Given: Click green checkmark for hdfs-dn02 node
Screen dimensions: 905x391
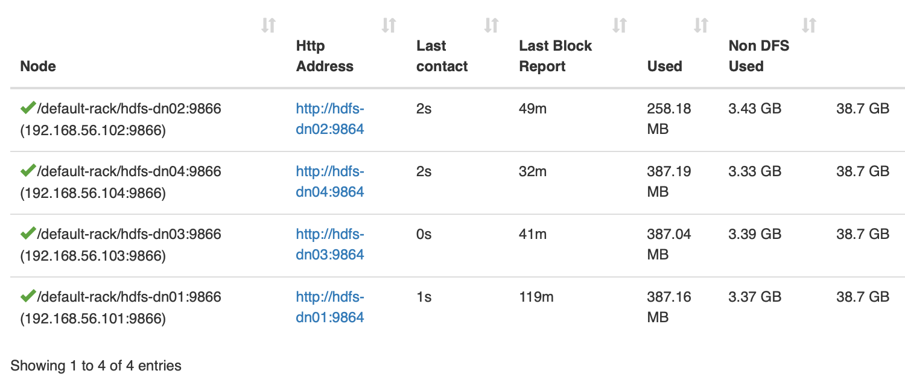Looking at the screenshot, I should [28, 108].
